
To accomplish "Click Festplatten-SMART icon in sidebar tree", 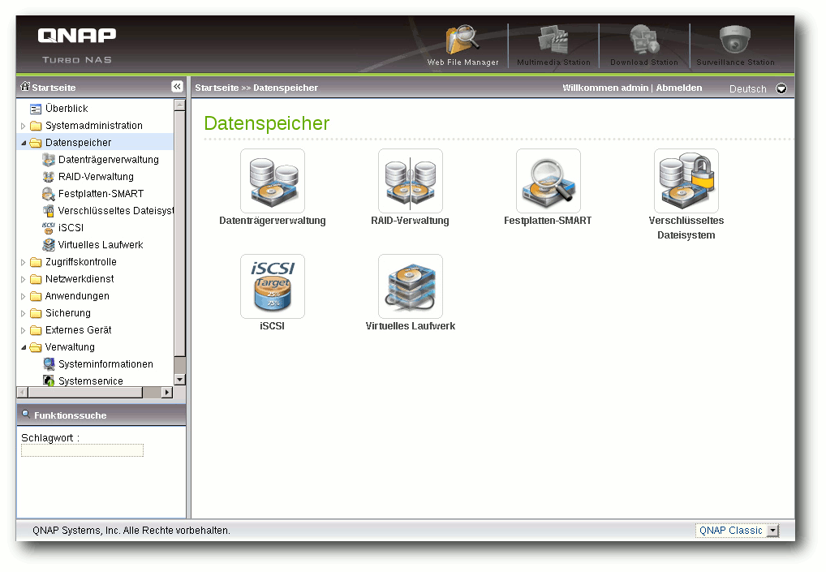I will pos(49,194).
